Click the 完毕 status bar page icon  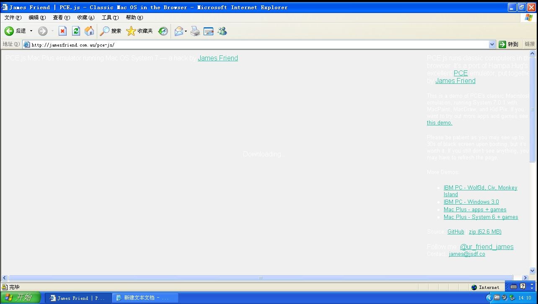5,287
